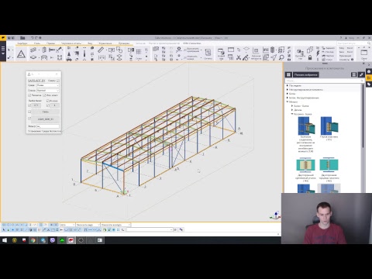This screenshot has height=279, width=372.
Task: Toggle the checkbox left of the ASMS_BOM_01 button
Action: pos(29,119)
